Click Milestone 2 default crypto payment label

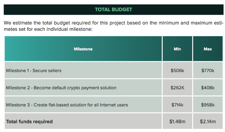pyautogui.click(x=61, y=88)
